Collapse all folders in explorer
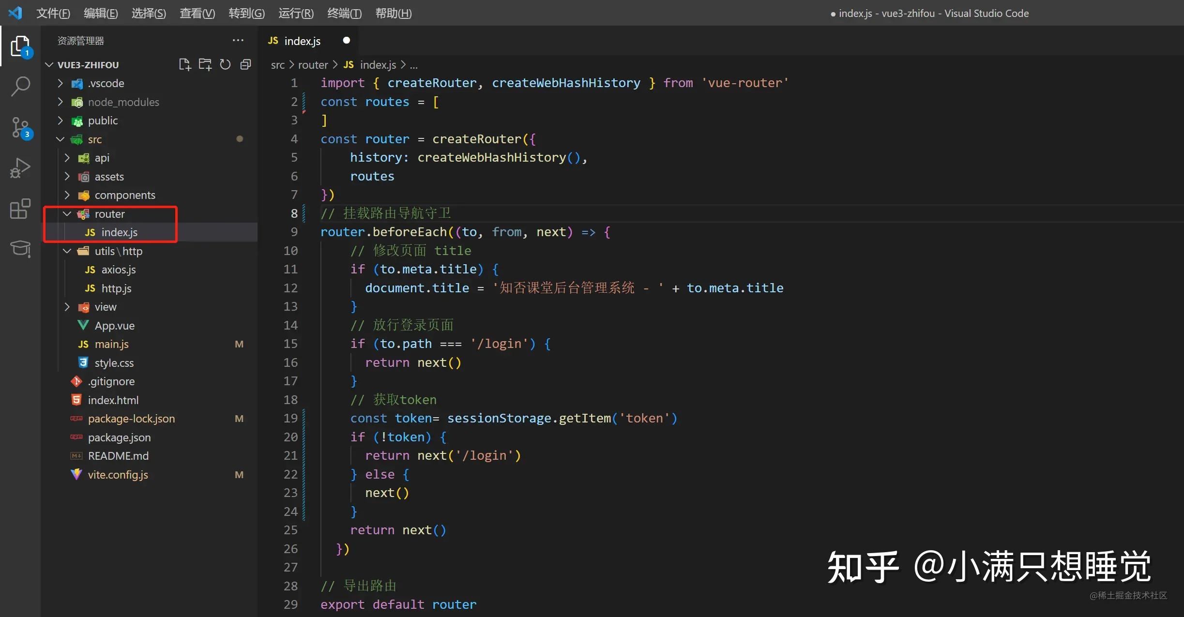Screen dimensions: 1184x617 pyautogui.click(x=245, y=64)
